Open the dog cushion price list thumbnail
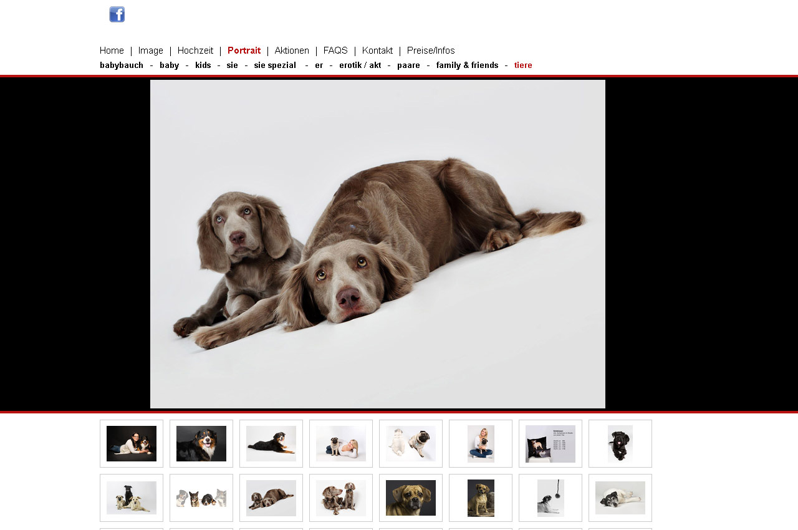Viewport: 798px width, 530px height. [550, 443]
